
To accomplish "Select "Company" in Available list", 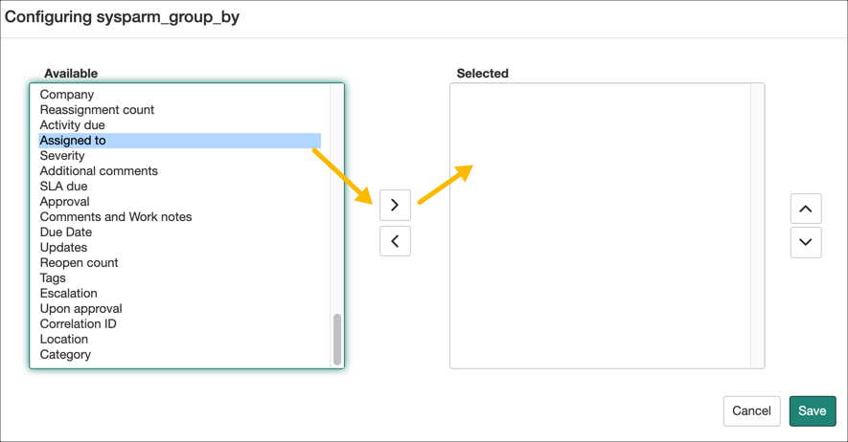I will click(67, 95).
